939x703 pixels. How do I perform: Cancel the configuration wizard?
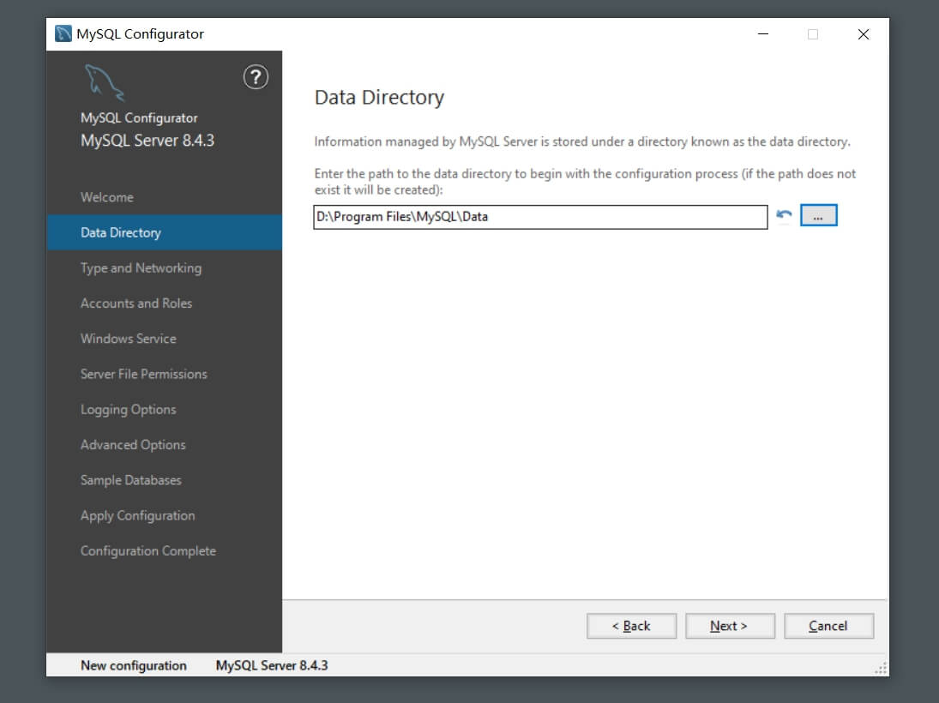829,626
